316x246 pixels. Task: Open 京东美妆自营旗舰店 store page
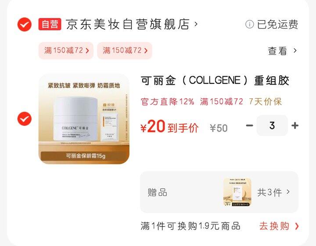128,24
